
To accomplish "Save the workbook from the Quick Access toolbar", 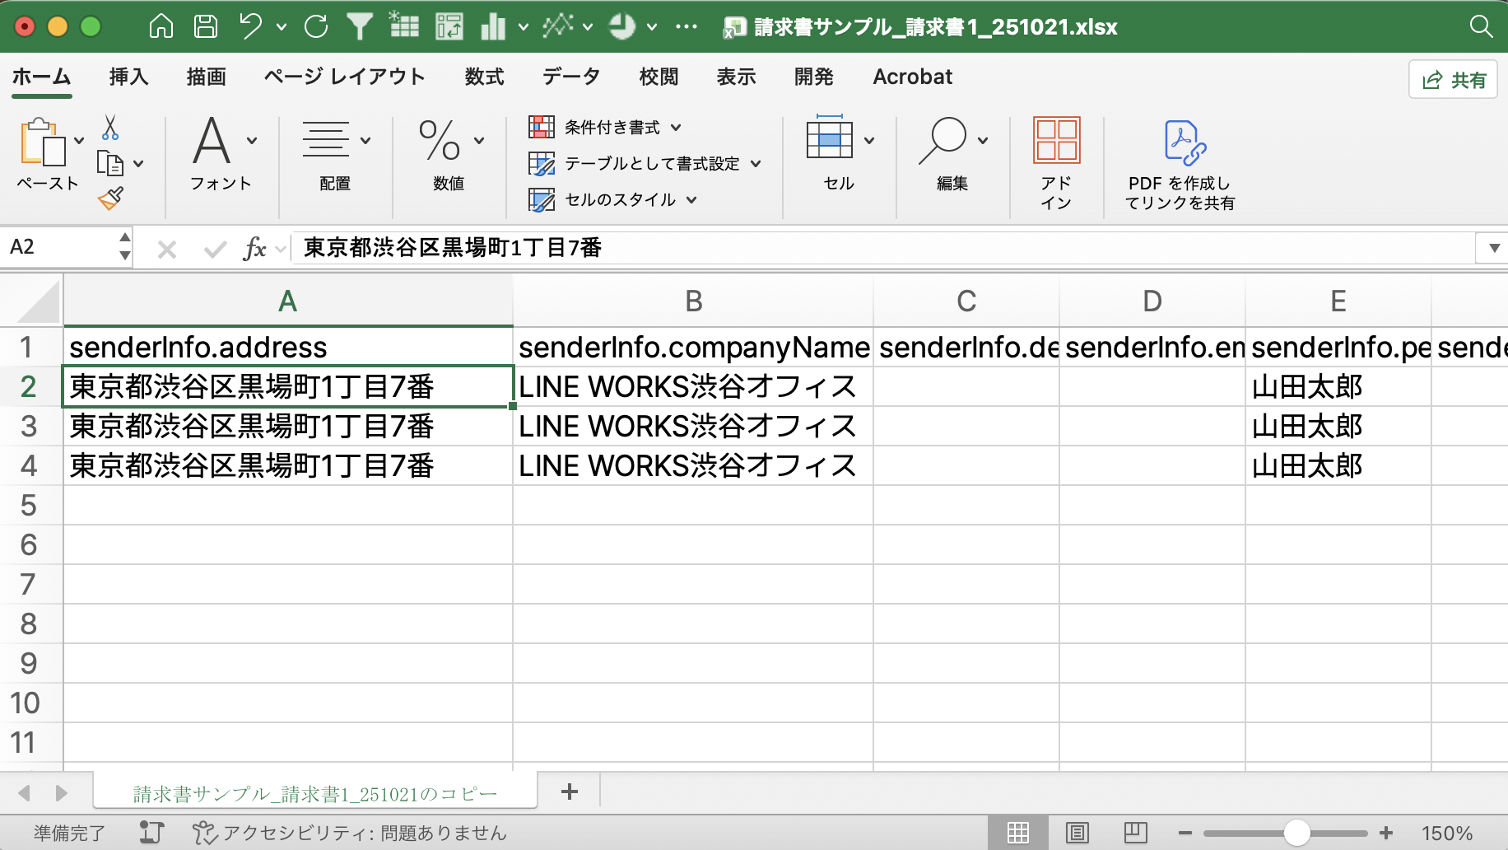I will (x=205, y=25).
